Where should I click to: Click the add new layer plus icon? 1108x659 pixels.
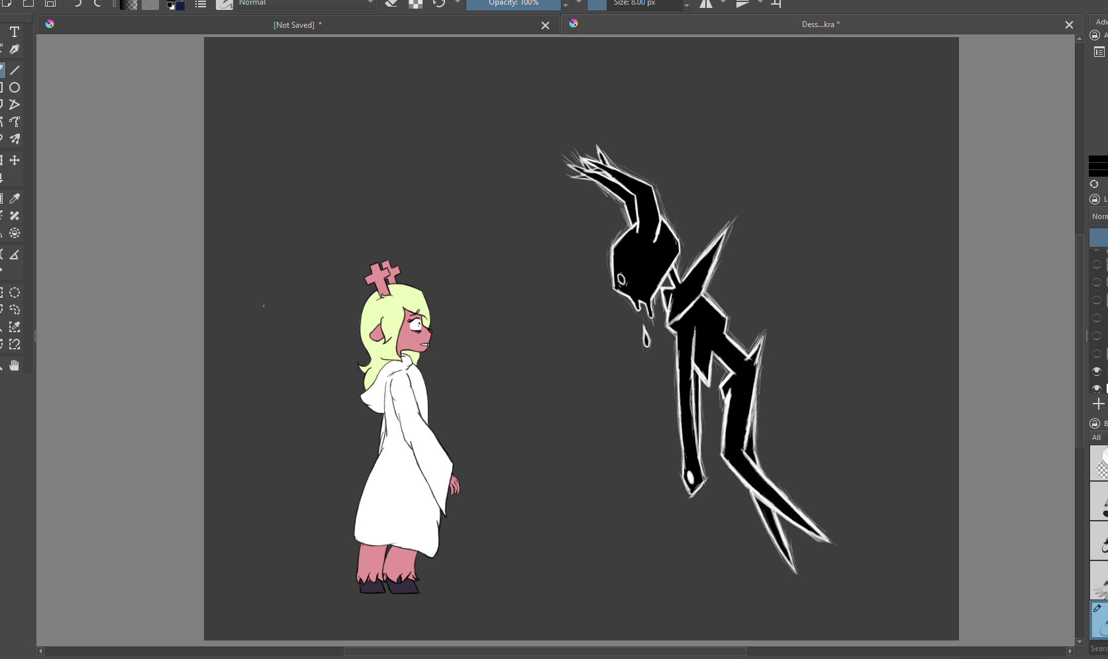tap(1099, 404)
